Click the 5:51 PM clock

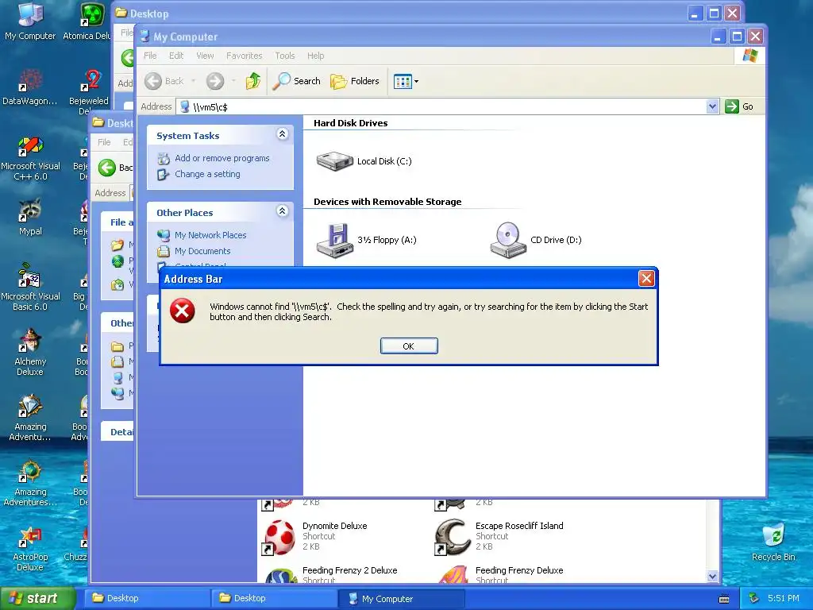tap(784, 599)
